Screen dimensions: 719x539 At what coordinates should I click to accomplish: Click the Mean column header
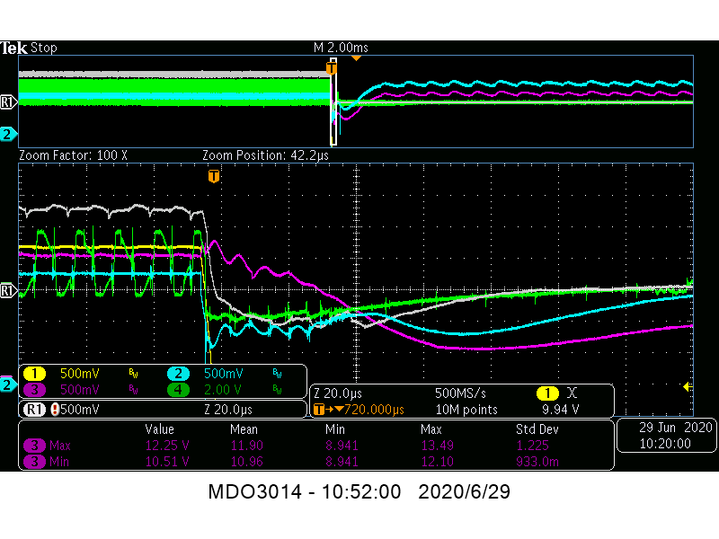[244, 429]
